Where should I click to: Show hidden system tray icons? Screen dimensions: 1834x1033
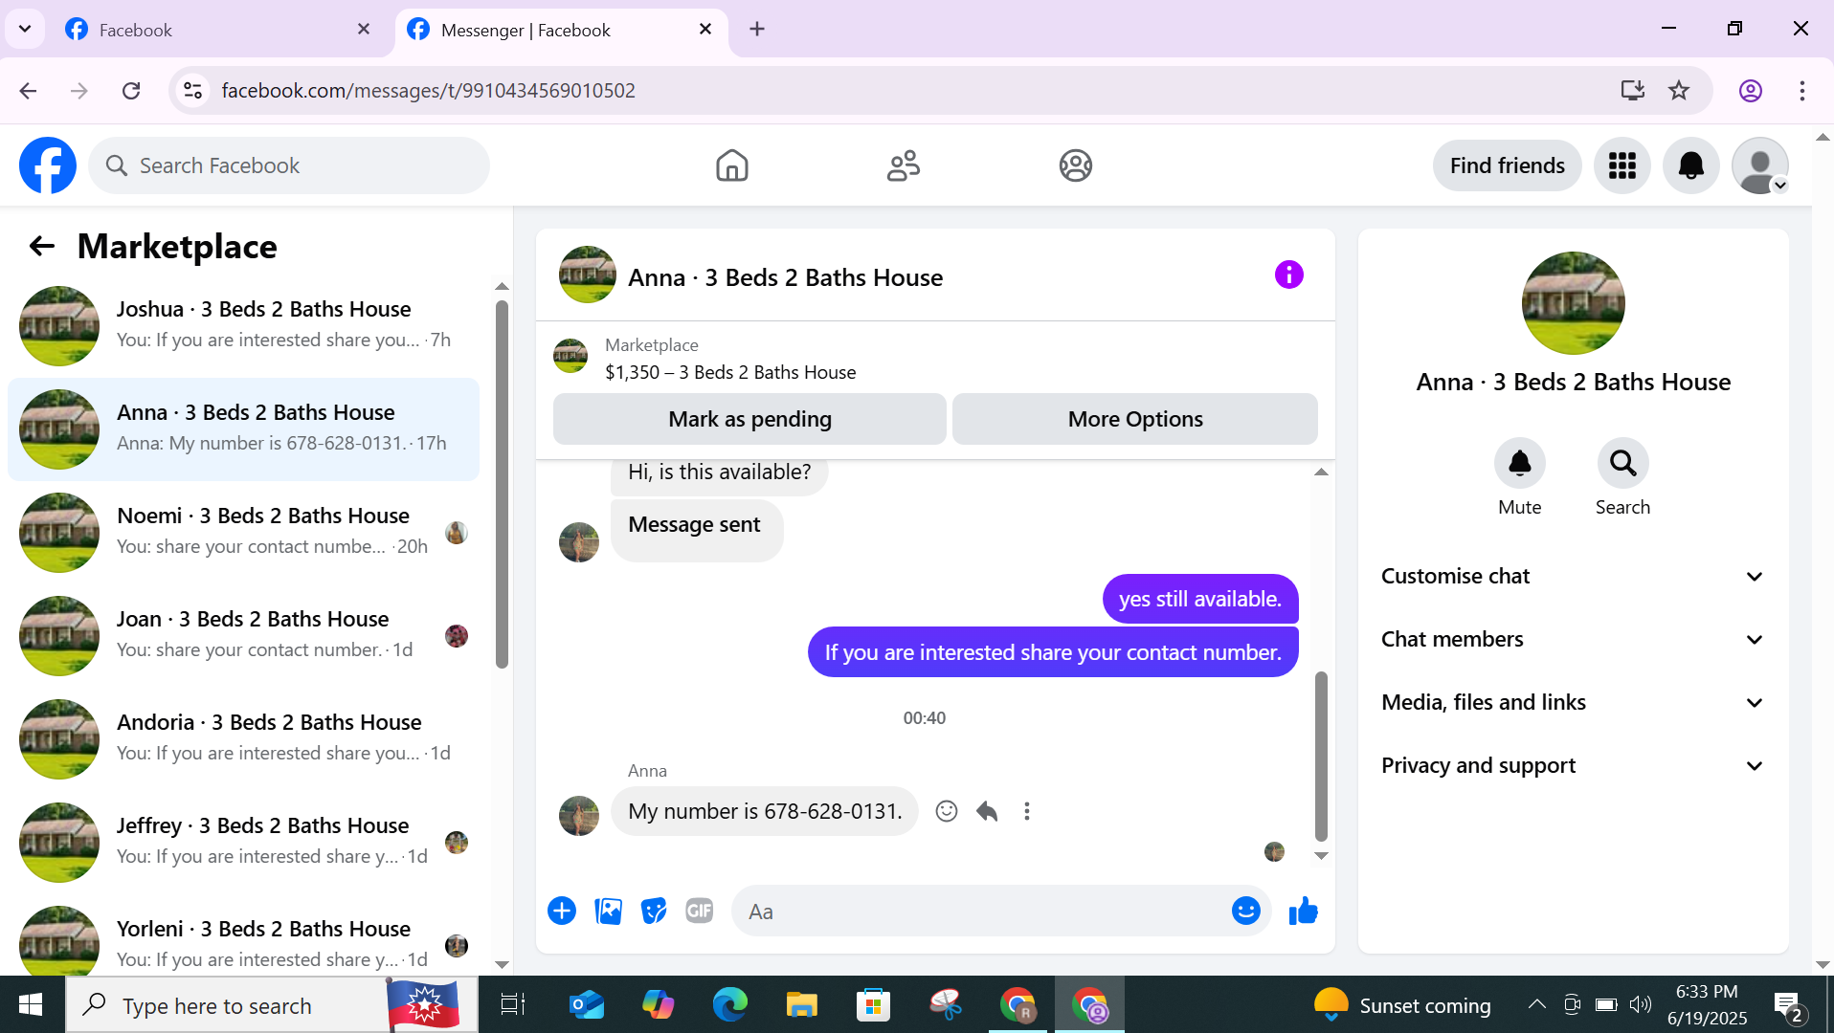1536,1004
